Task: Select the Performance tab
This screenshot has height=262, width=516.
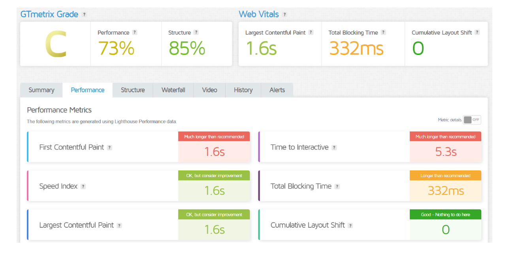Action: (x=88, y=90)
